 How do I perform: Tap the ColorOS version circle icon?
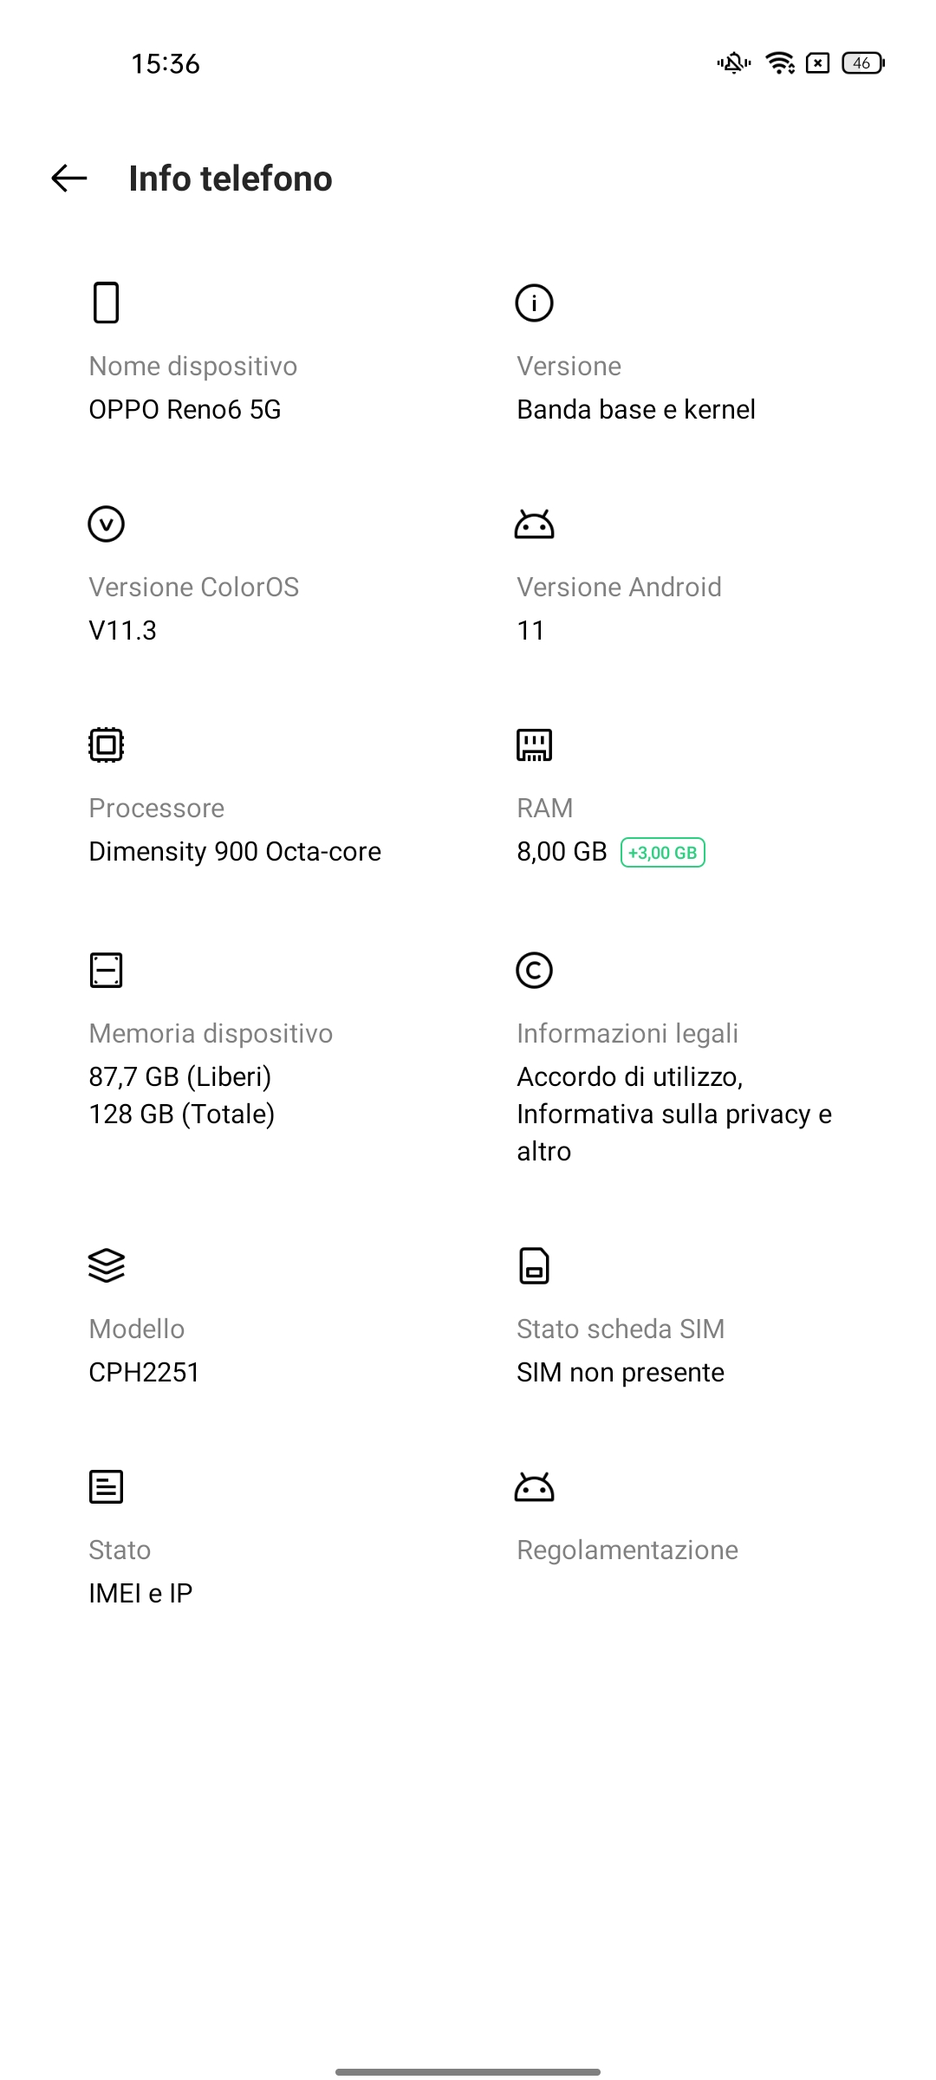click(x=106, y=523)
